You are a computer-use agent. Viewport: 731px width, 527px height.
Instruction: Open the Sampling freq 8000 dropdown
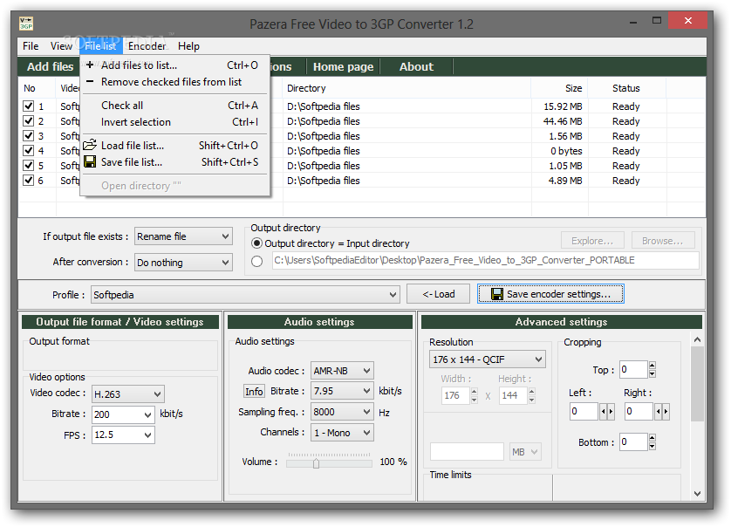[342, 412]
